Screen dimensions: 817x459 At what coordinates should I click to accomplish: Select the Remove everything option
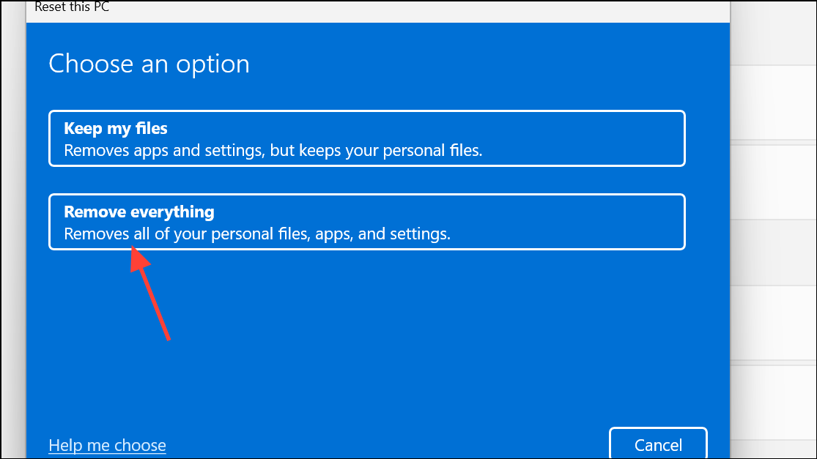(x=367, y=222)
